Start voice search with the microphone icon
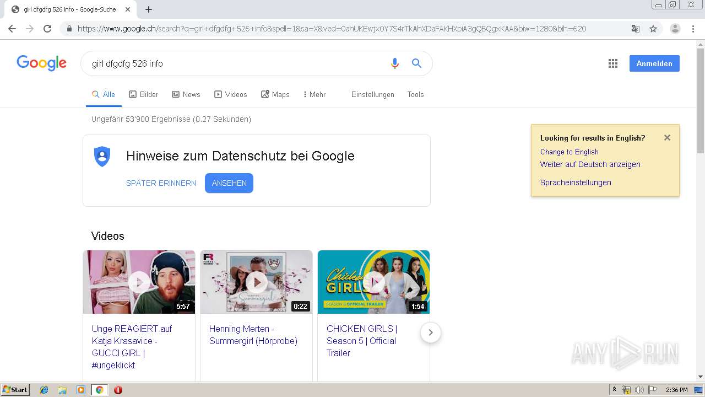705x397 pixels. click(x=394, y=63)
